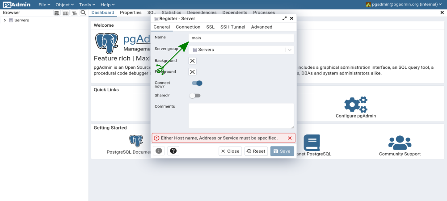This screenshot has width=447, height=201.
Task: Close the Register - Server dialog with X
Action: pos(291,18)
